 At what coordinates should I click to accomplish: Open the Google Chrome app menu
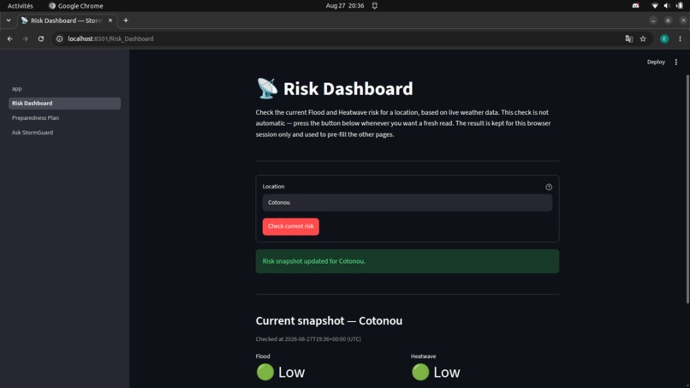coord(75,6)
